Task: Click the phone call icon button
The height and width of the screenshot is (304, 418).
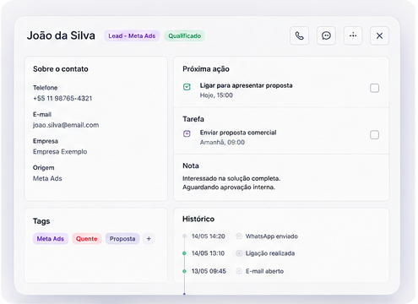Action: 299,35
